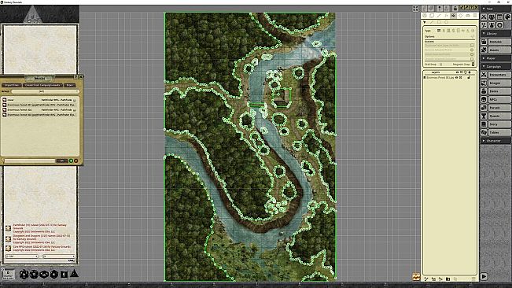Click the Assets icon in Library
This screenshot has width=512, height=288.
tap(484, 50)
